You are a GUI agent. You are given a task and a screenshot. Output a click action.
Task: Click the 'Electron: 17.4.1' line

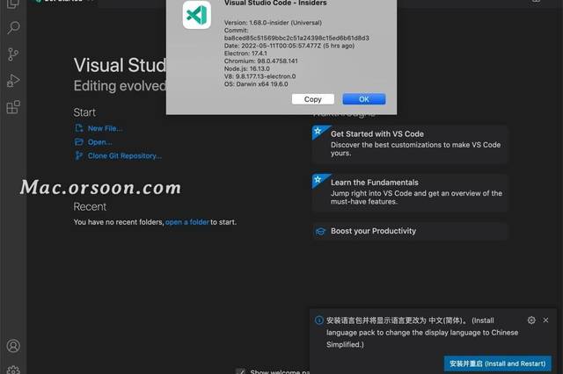pyautogui.click(x=245, y=54)
